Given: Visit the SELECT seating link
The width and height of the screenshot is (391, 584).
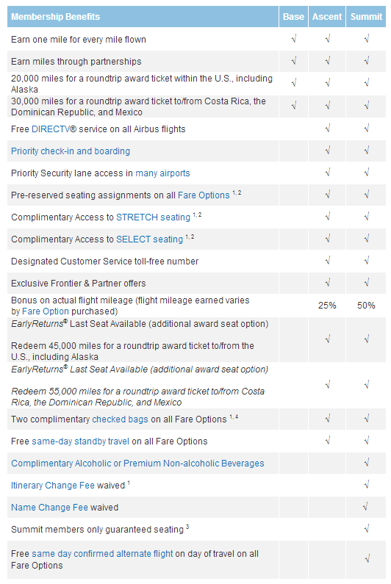Looking at the screenshot, I should tap(149, 239).
